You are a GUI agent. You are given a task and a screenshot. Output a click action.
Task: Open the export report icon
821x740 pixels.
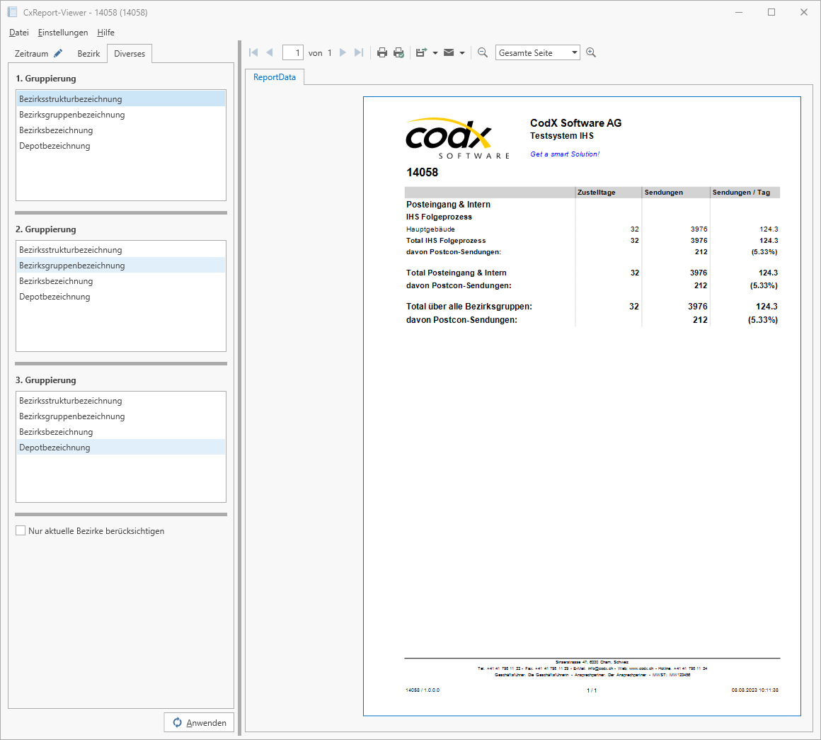tap(420, 52)
